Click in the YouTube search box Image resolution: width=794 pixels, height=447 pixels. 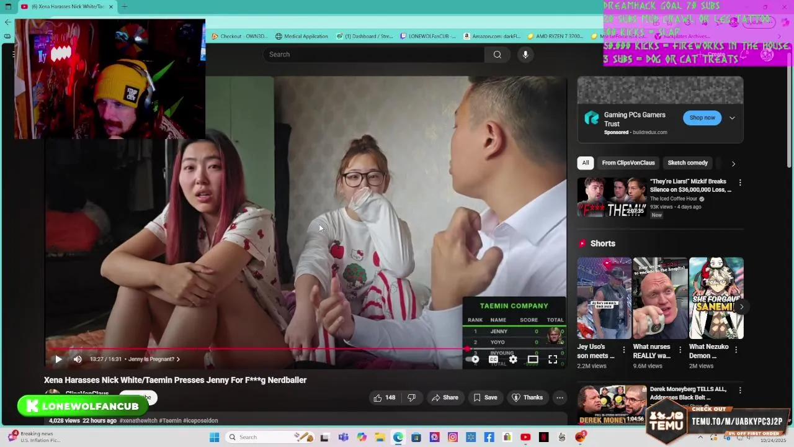373,55
